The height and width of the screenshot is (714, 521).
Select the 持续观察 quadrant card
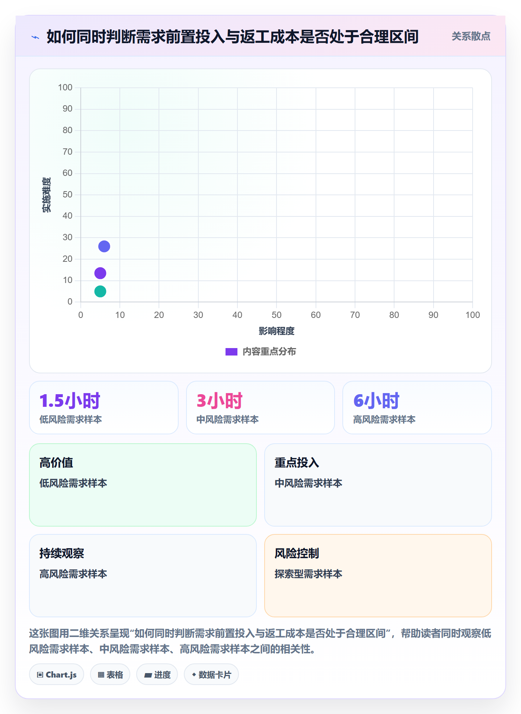point(143,576)
